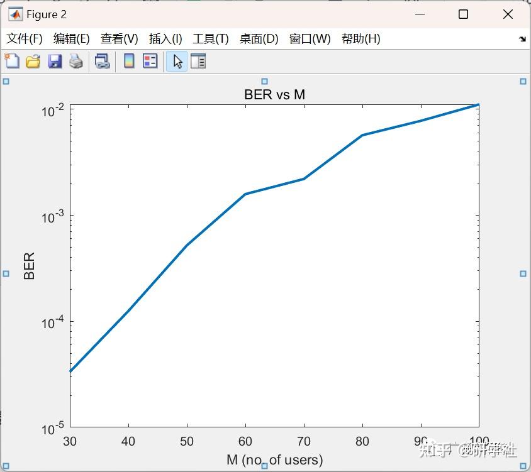
Task: Select the 'BER vs M' plot title
Action: coord(275,94)
